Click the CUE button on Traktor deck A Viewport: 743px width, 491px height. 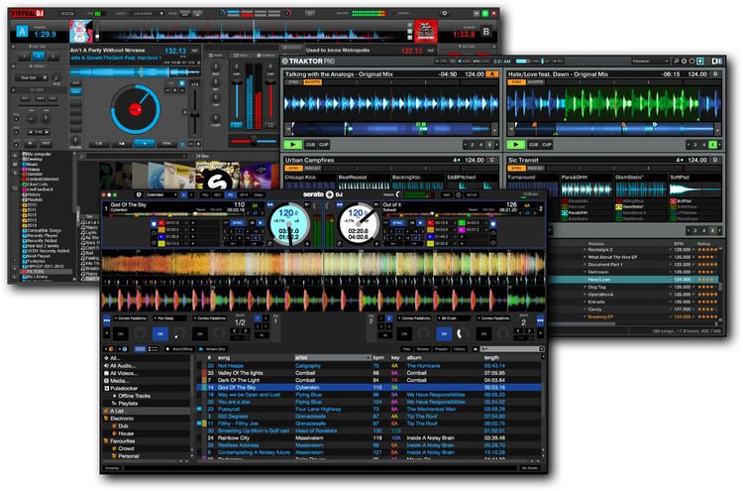(311, 145)
